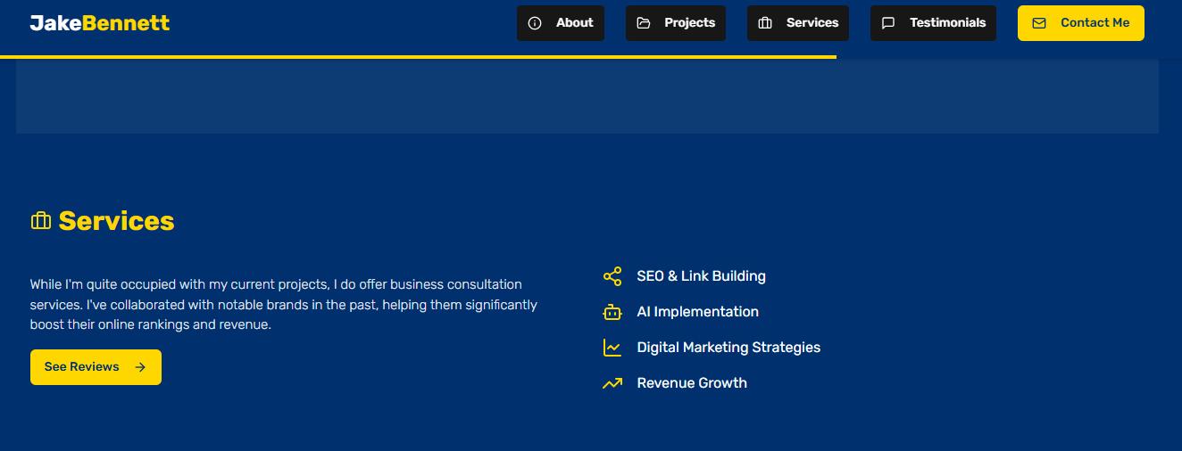Click the robot icon for AI Implementation
This screenshot has width=1182, height=451.
tap(612, 312)
